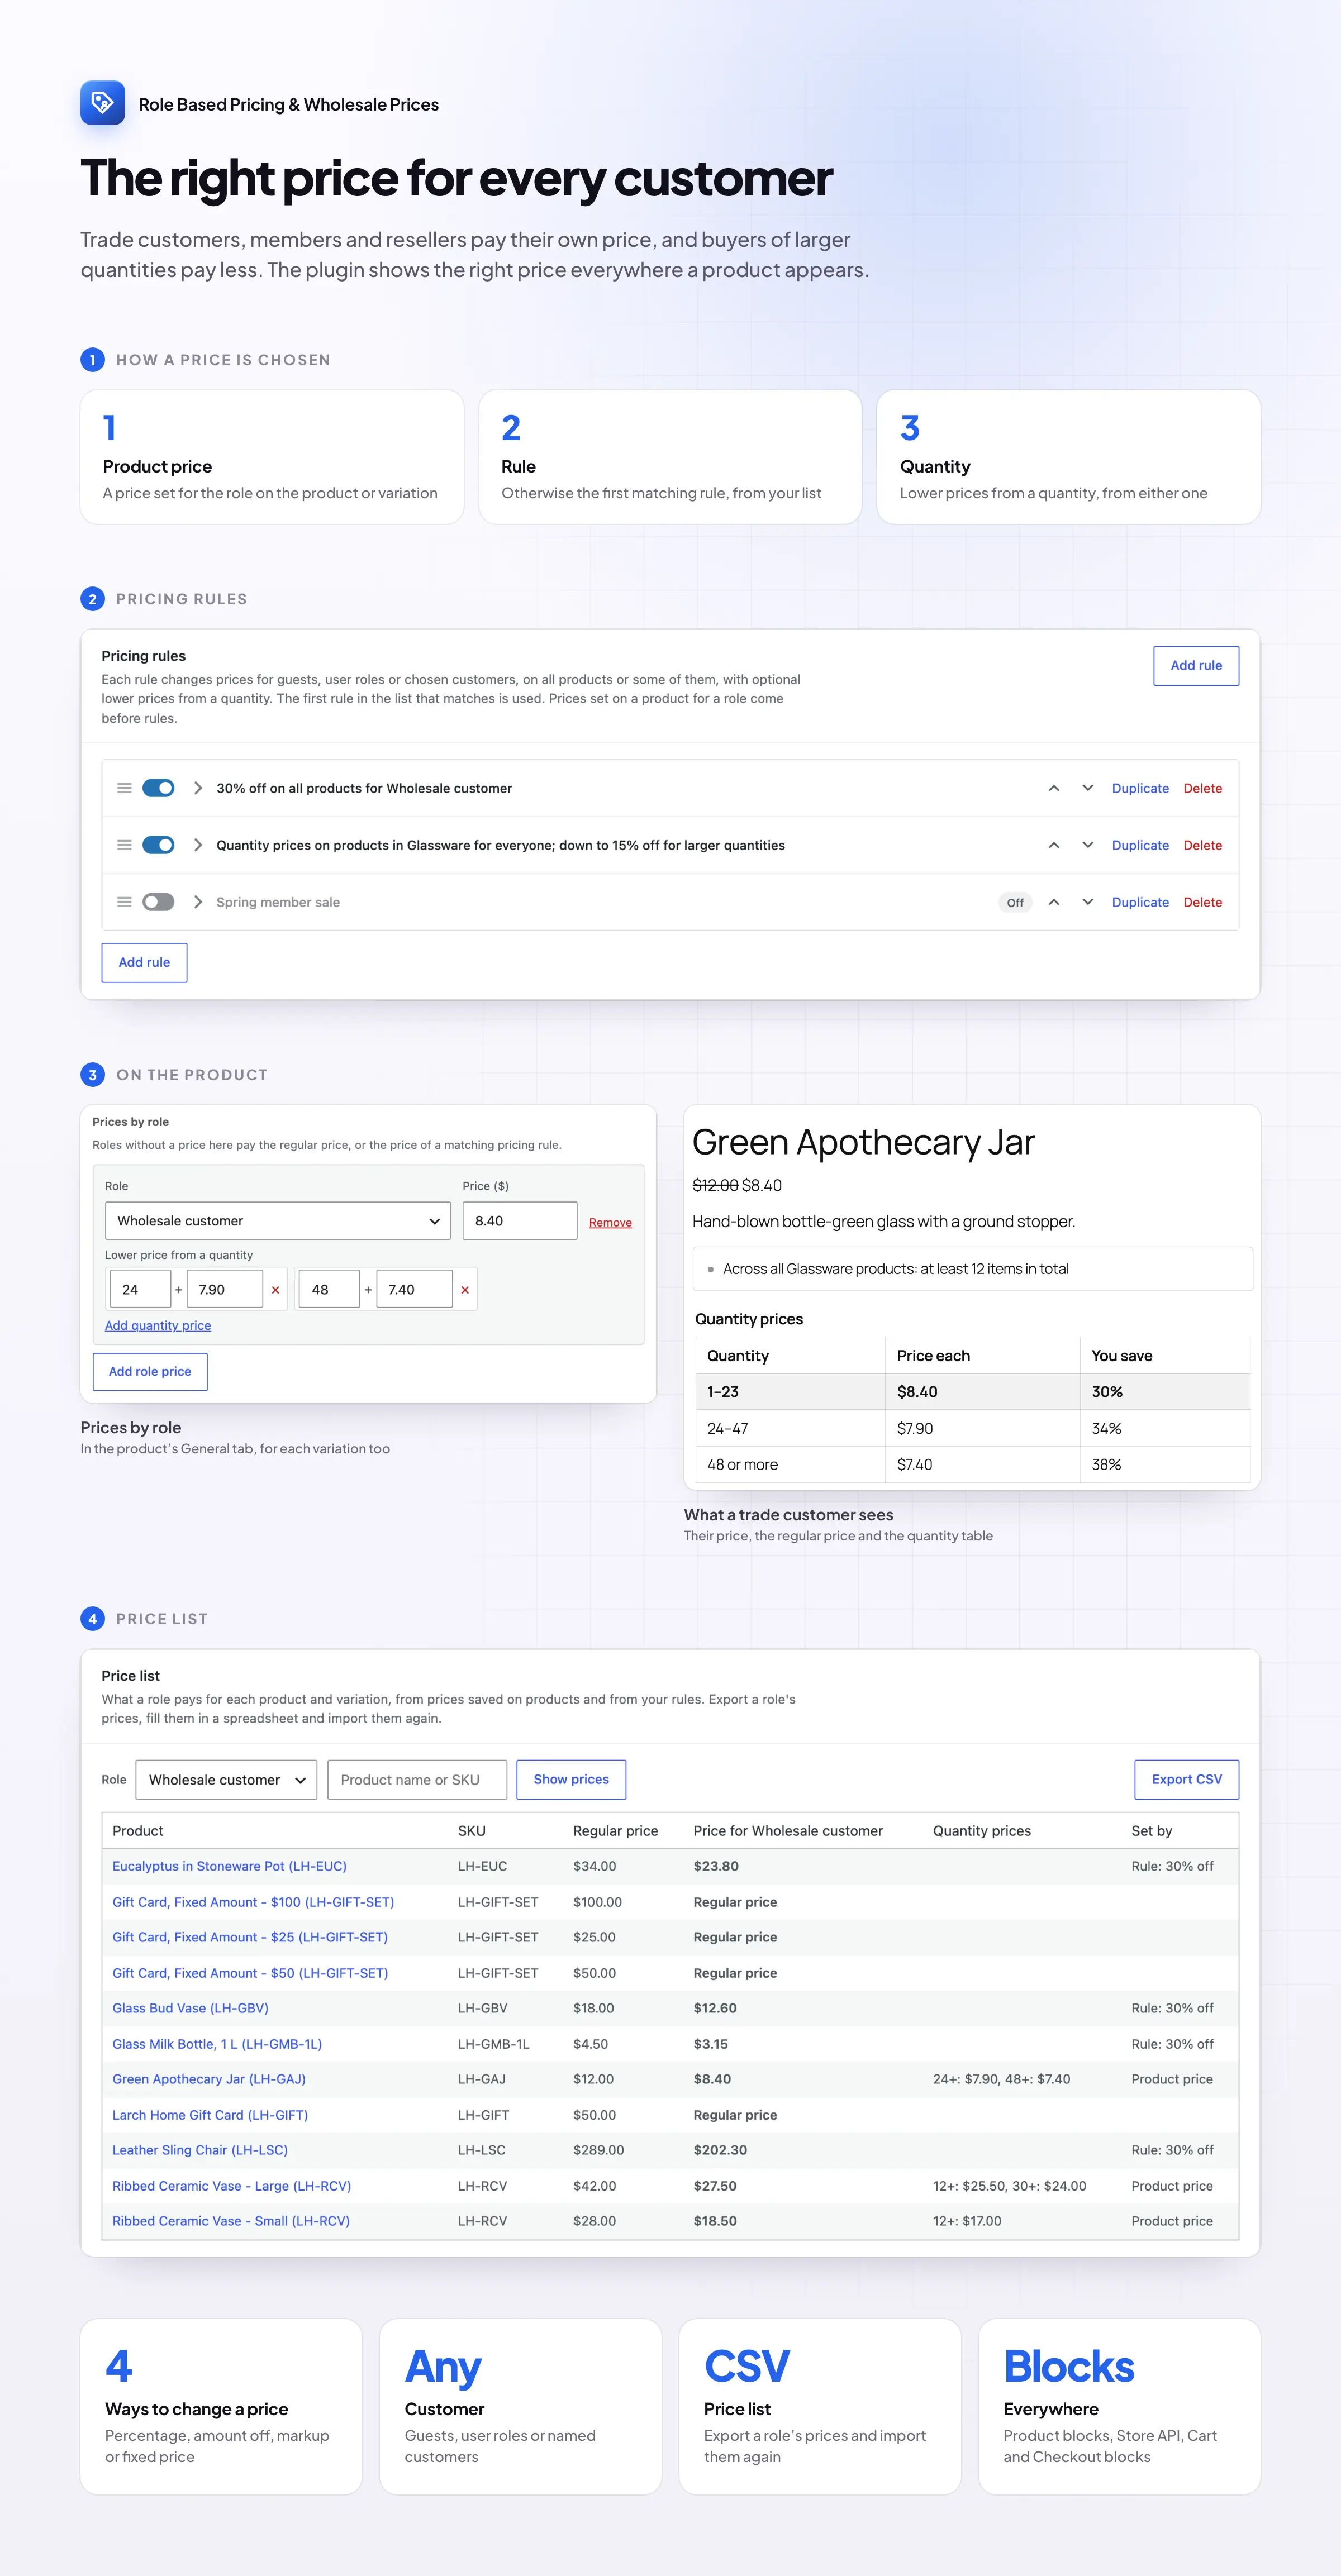Click the 8.40 role price field
Viewport: 1341px width, 2576px height.
(x=520, y=1221)
